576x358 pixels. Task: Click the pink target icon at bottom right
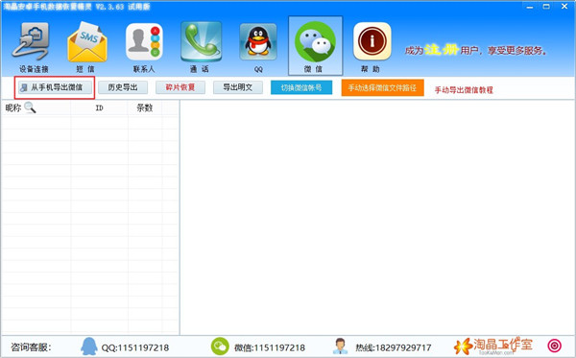[x=554, y=346]
